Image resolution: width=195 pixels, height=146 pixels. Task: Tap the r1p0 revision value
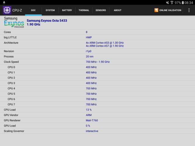(89, 51)
